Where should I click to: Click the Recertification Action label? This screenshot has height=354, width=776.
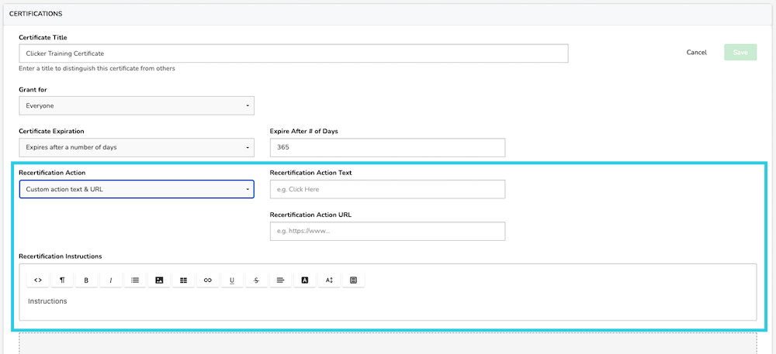click(52, 173)
